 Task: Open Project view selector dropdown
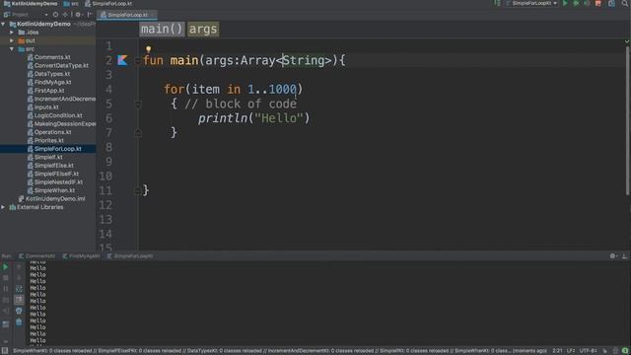click(26, 15)
